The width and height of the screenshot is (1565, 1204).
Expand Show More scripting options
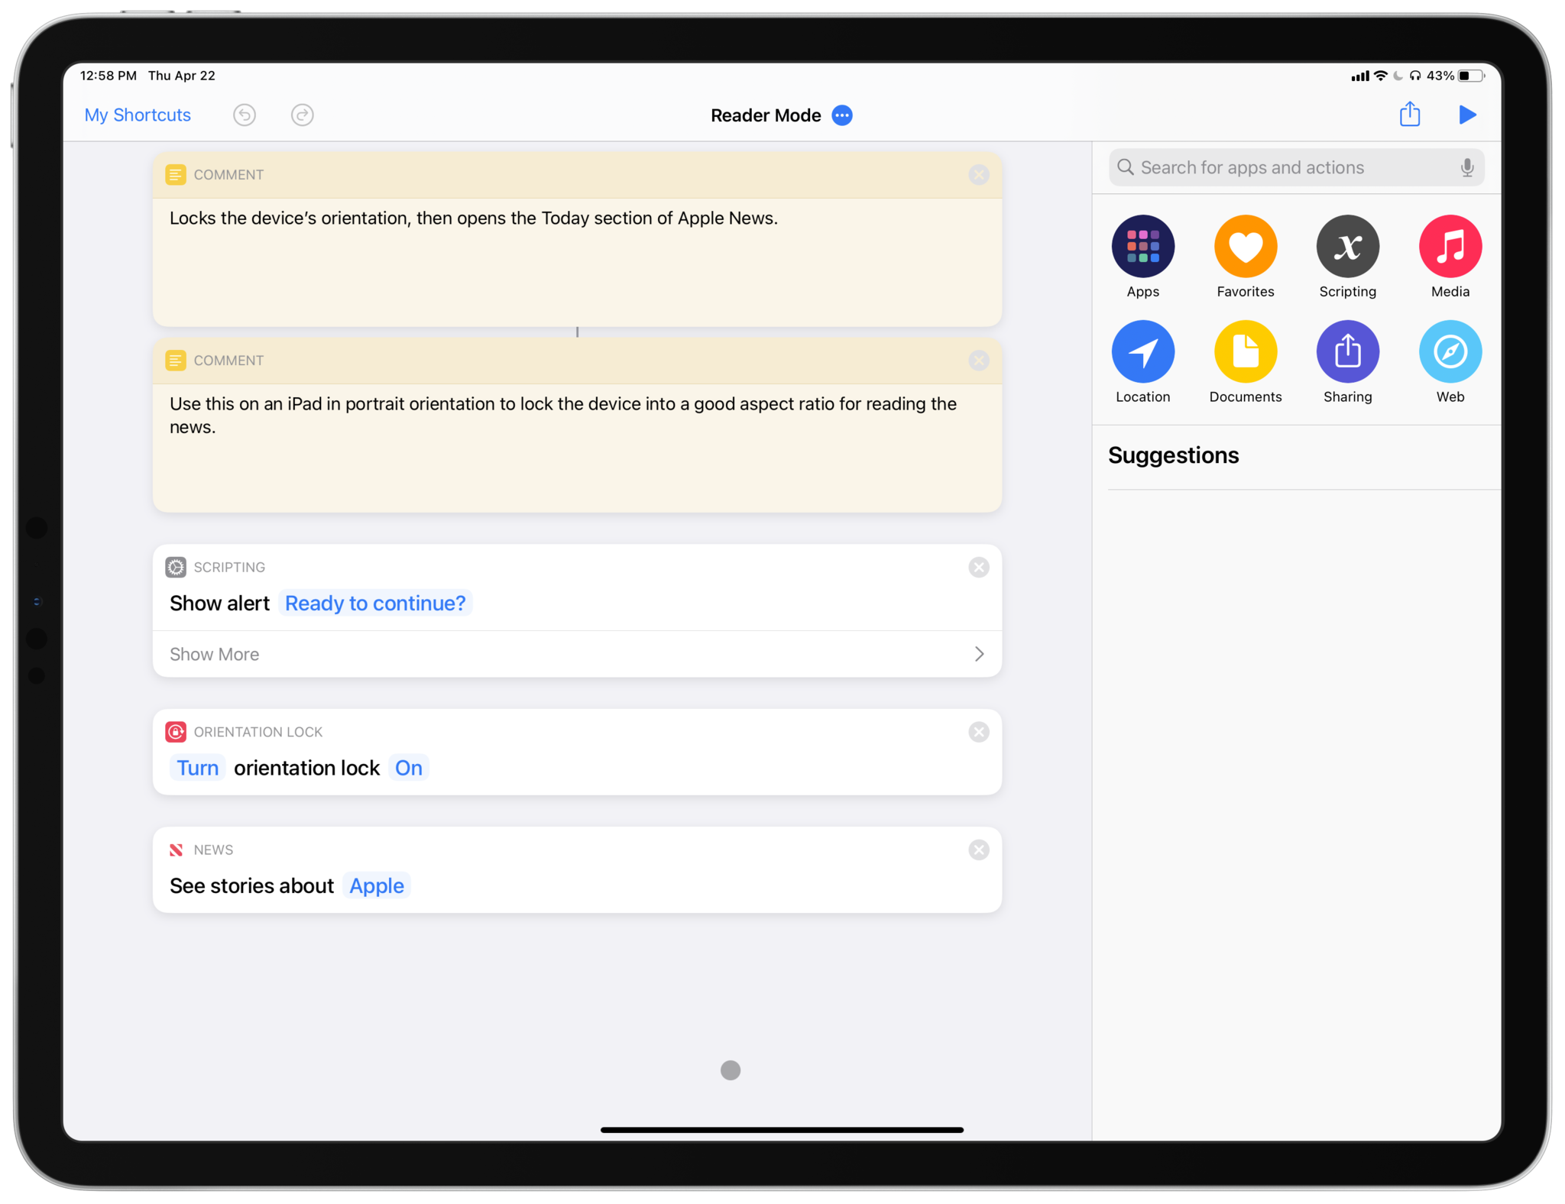point(577,654)
